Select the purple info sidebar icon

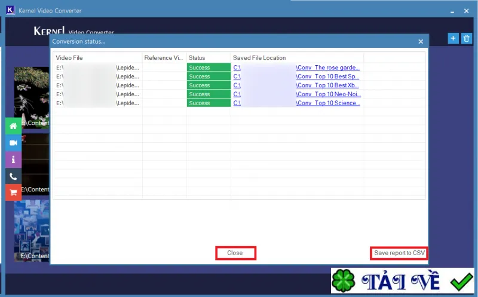(x=13, y=160)
